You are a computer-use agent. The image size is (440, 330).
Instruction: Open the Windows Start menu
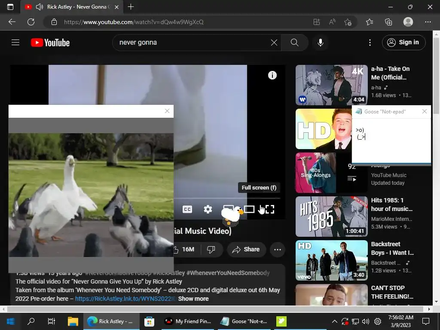click(x=11, y=321)
